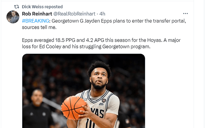
Task: Open the Dick Weiss reposted link
Action: pyautogui.click(x=42, y=7)
